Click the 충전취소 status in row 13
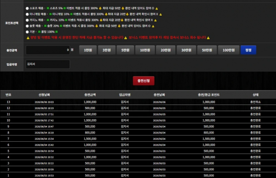This screenshot has width=276, height=178. point(256,102)
